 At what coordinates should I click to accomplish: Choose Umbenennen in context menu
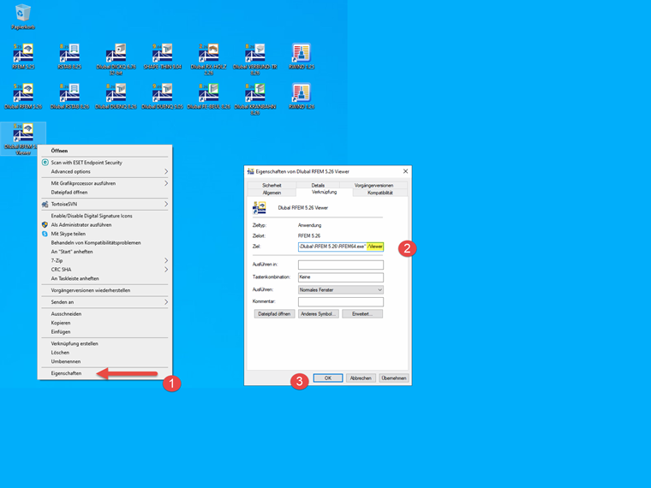pos(105,361)
